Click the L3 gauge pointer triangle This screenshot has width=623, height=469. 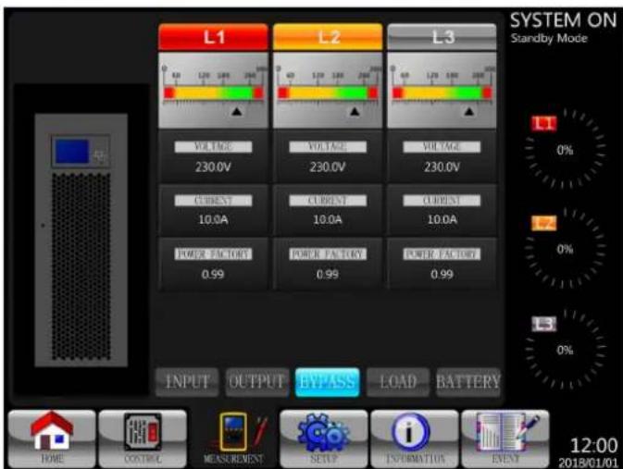(x=468, y=112)
